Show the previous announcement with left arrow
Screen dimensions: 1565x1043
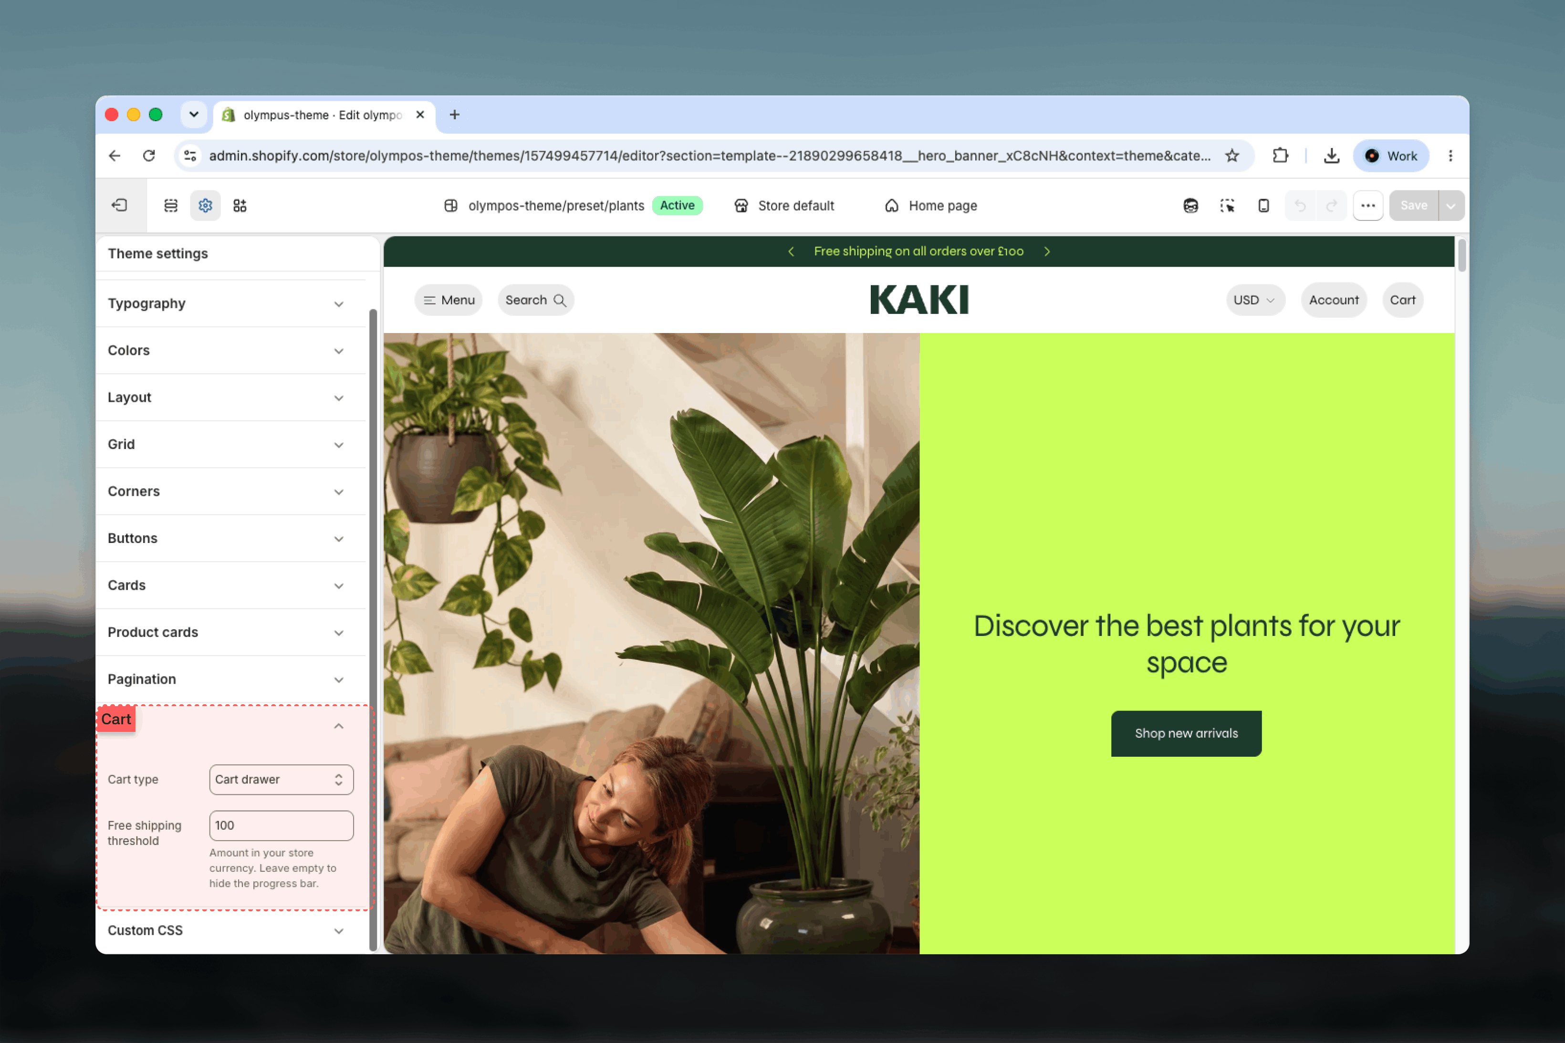coord(791,251)
